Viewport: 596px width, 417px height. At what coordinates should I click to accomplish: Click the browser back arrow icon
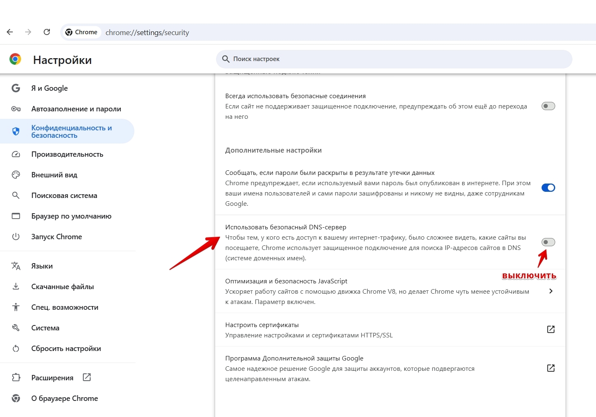pyautogui.click(x=10, y=32)
